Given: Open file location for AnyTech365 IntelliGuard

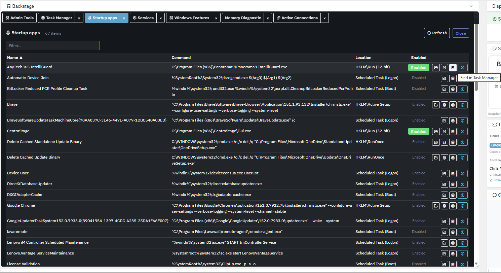Looking at the screenshot, I should [436, 68].
